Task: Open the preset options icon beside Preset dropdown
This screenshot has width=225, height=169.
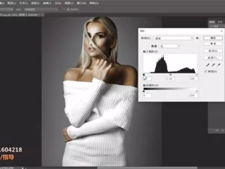Action: point(197,38)
